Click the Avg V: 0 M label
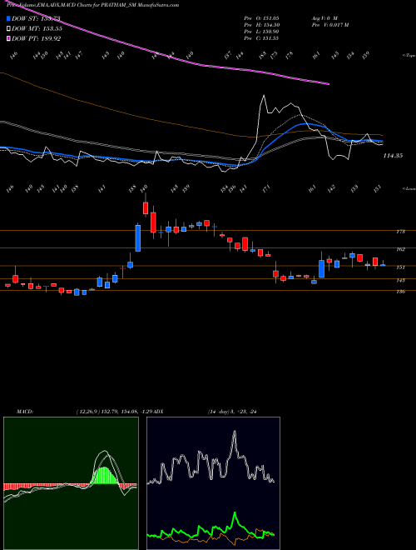This screenshot has height=550, width=416. point(324,17)
